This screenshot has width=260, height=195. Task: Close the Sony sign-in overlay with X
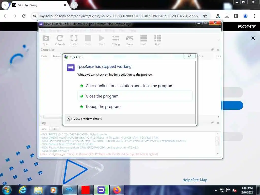coord(253,38)
